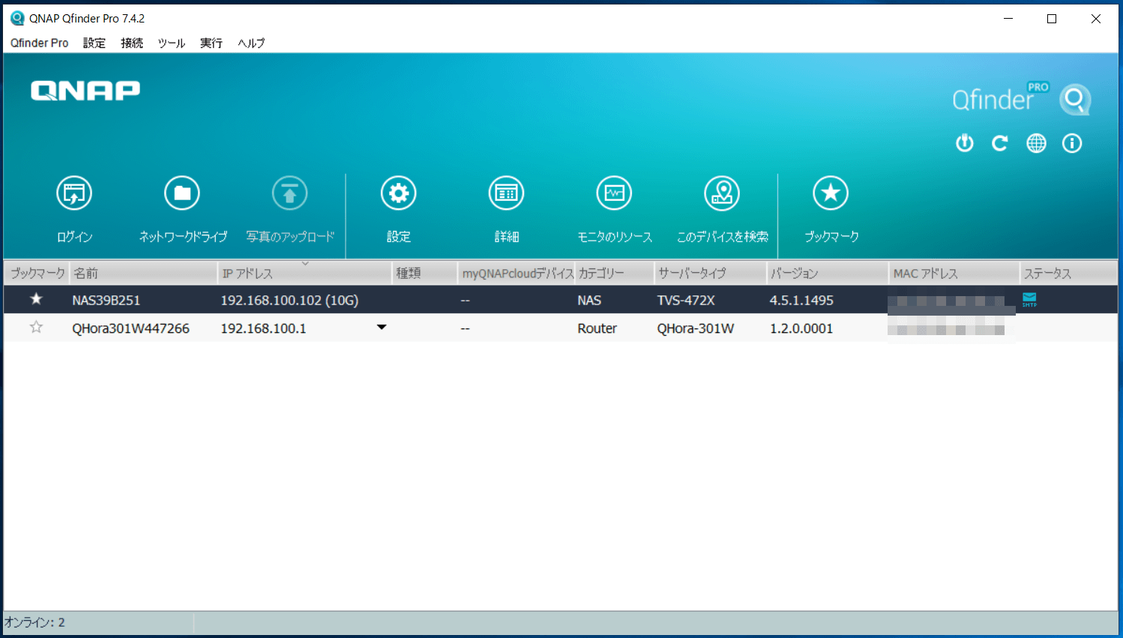Click IP address 192.168.100.102 (10G)
Viewport: 1123px width, 638px height.
point(289,300)
